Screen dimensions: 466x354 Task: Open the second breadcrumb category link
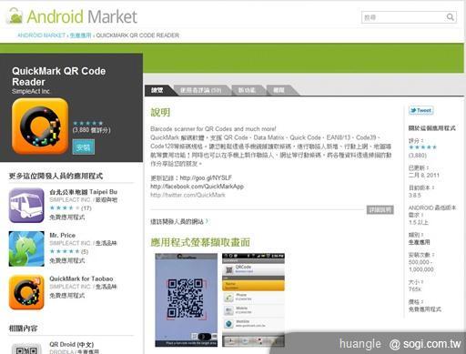80,35
